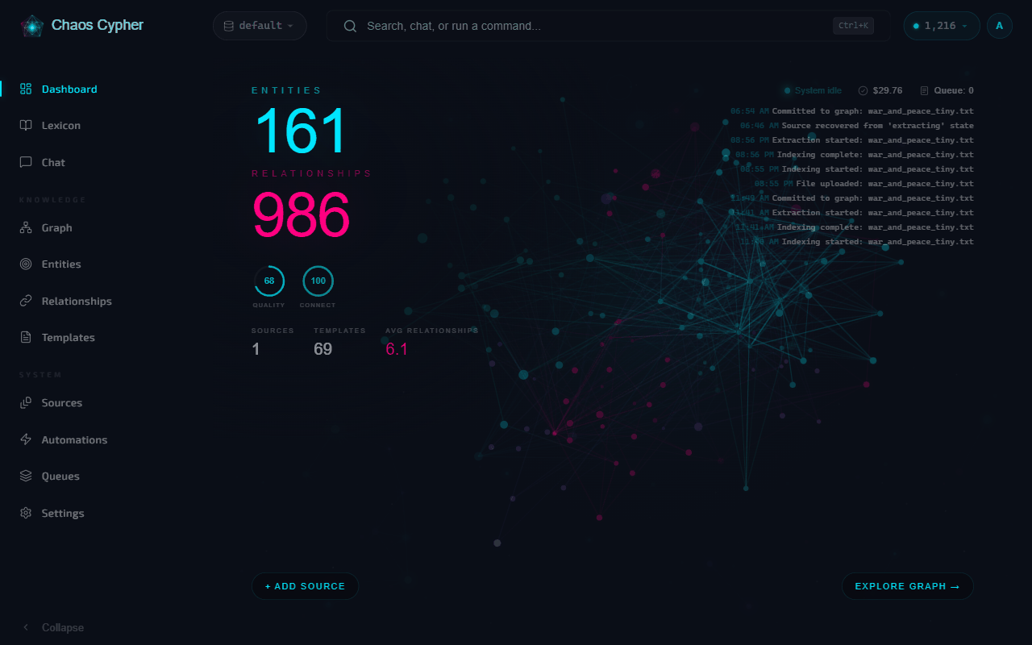
Task: Click the Dashboard grid icon in the sidebar
Action: (26, 89)
